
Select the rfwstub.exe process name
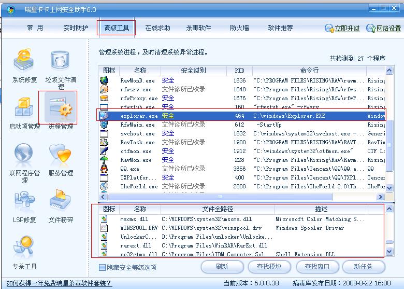[137, 107]
